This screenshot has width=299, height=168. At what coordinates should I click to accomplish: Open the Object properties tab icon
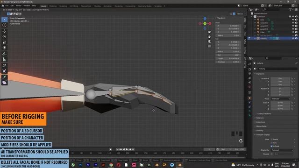tap(249, 98)
